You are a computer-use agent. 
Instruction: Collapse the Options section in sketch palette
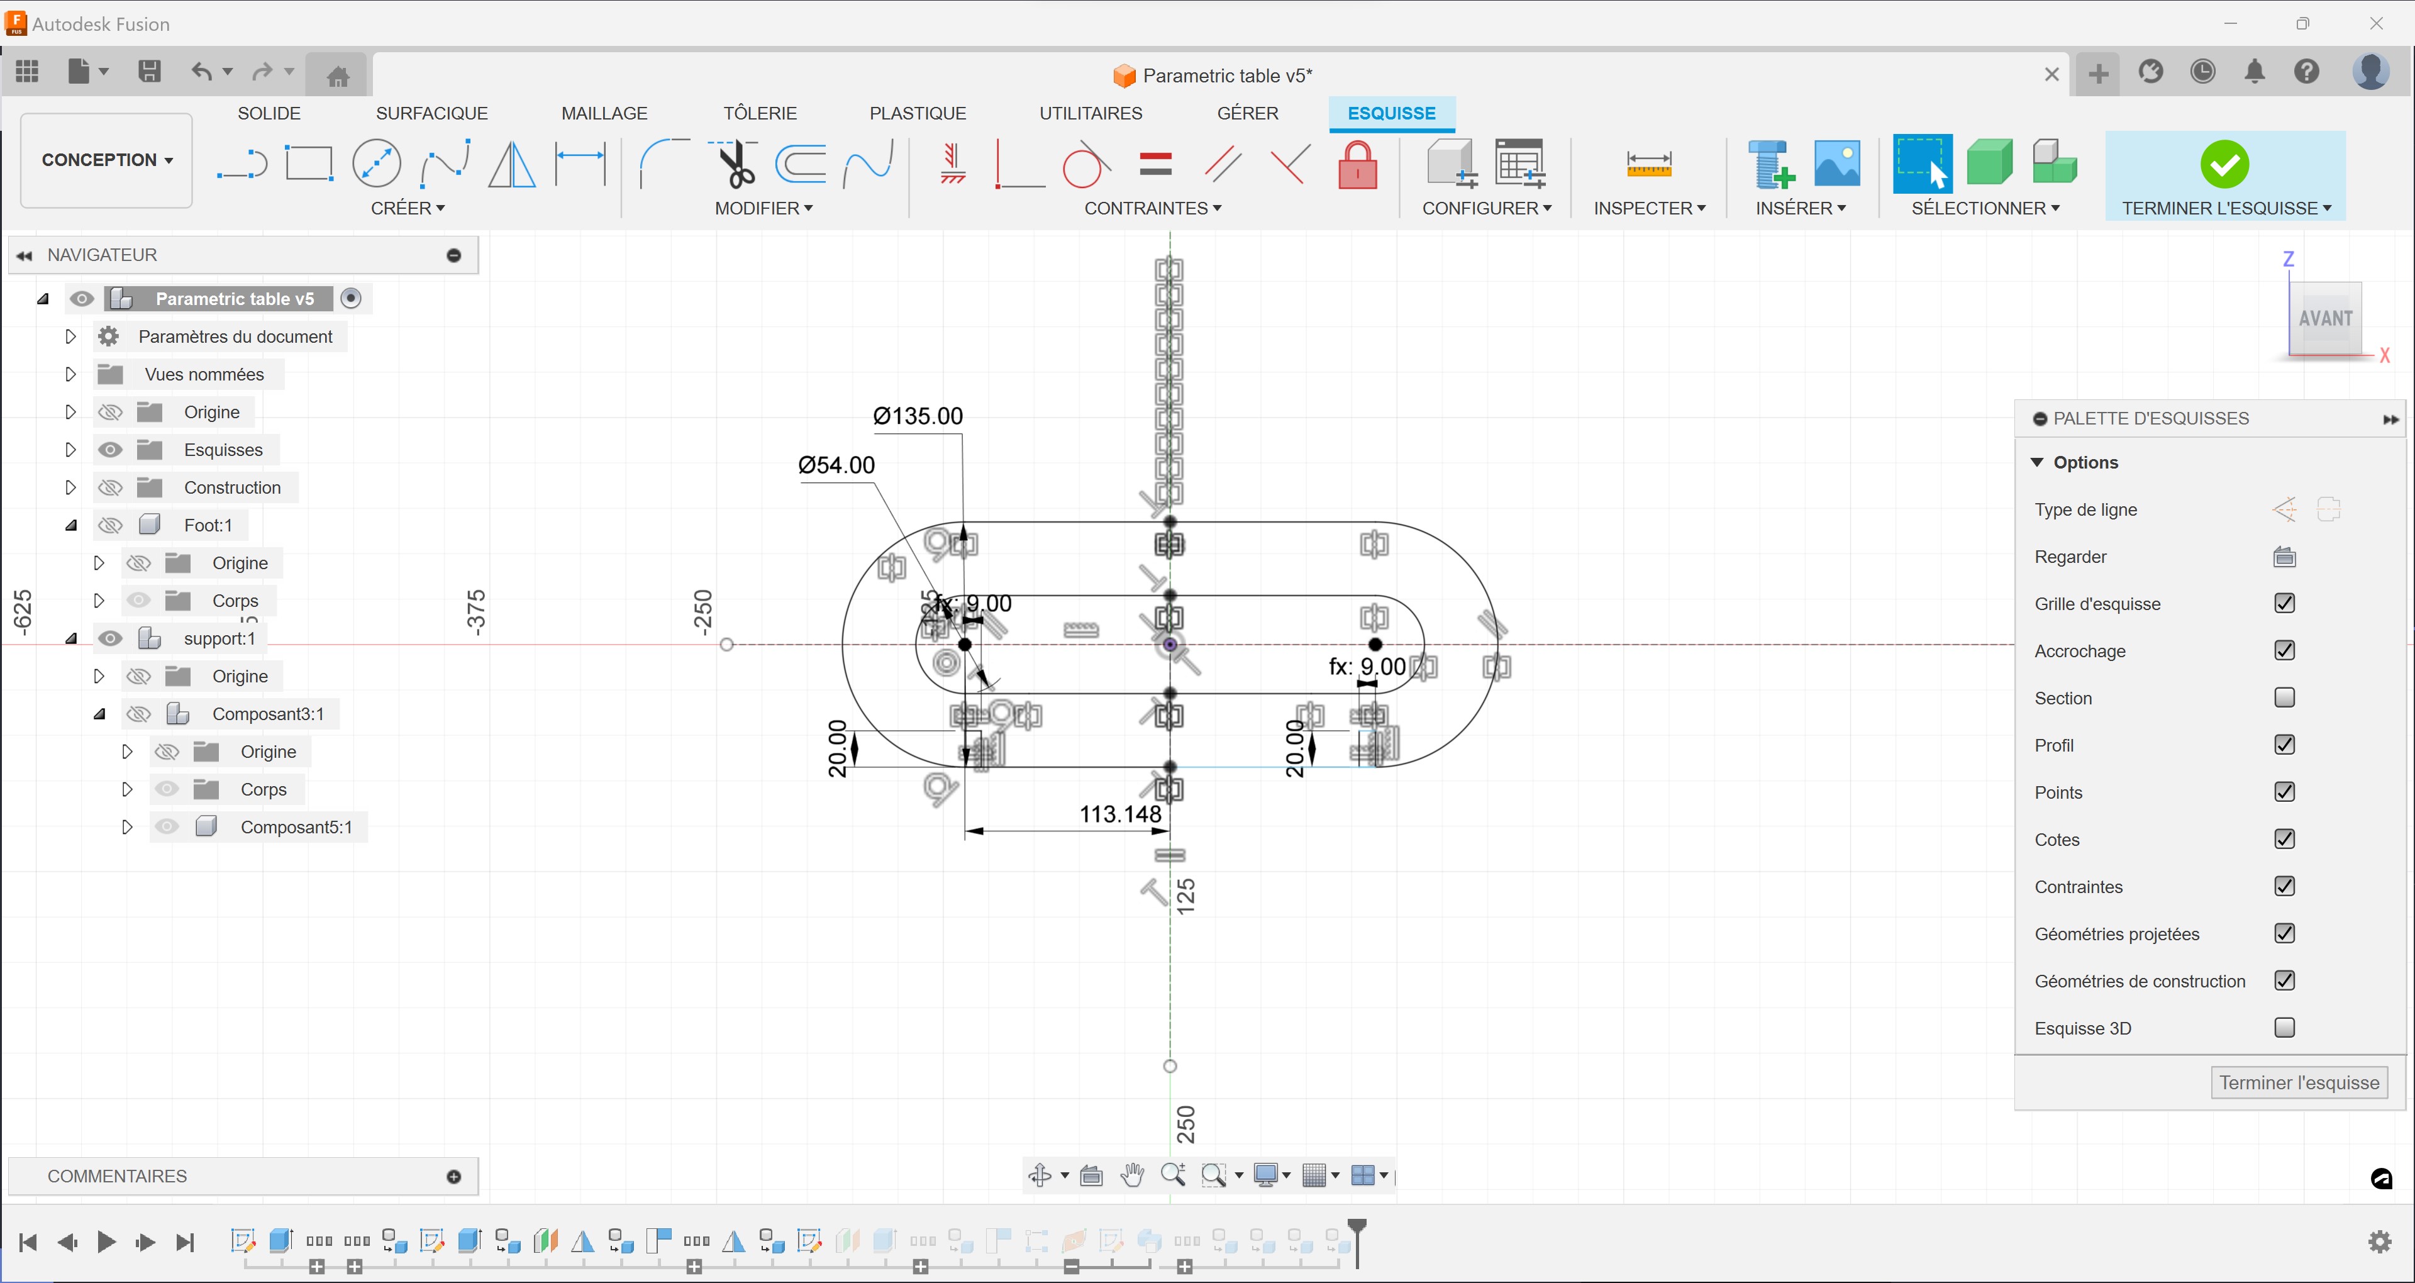(2036, 462)
